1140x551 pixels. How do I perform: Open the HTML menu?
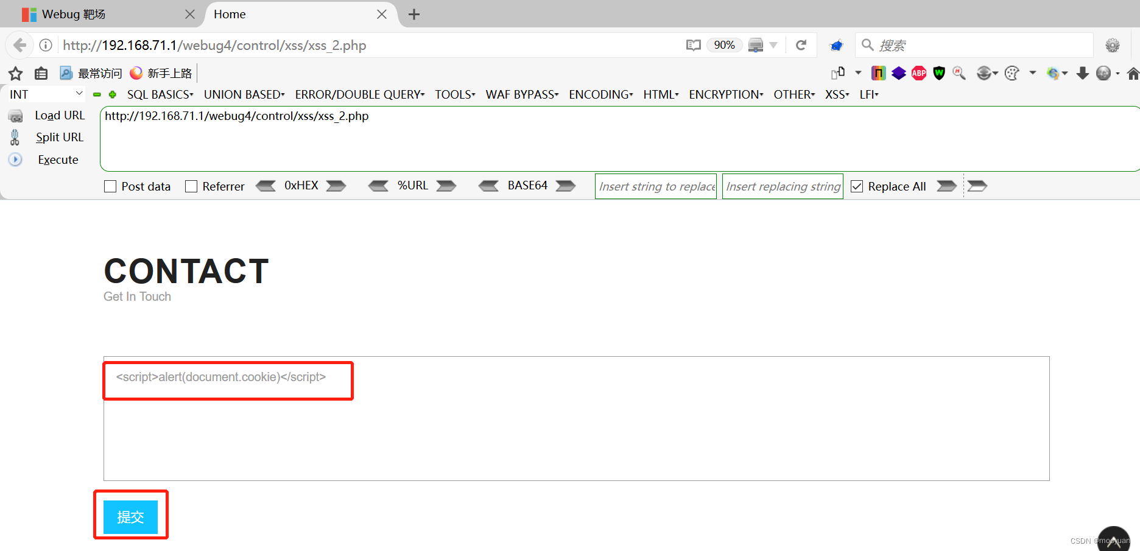[661, 94]
